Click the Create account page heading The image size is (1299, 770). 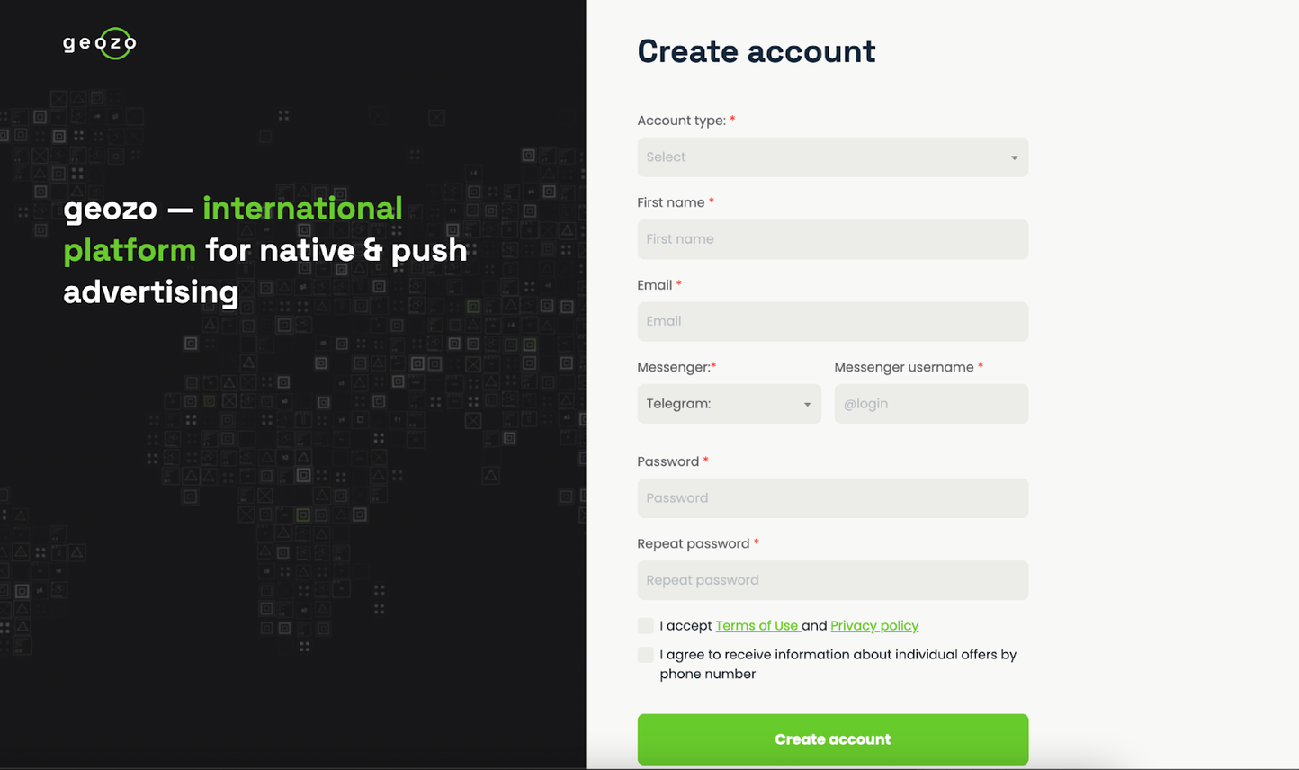tap(756, 52)
